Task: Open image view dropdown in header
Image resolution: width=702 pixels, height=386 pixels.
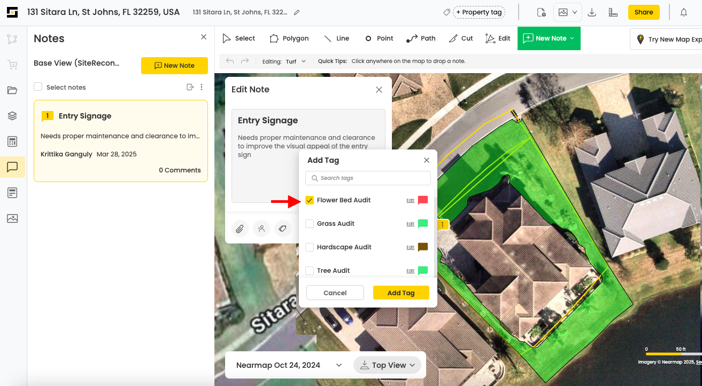Action: pos(567,12)
